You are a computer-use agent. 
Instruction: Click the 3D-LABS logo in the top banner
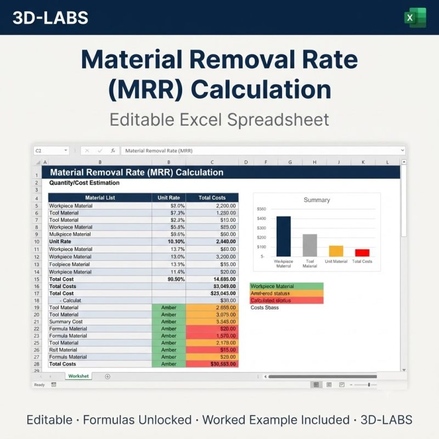(50, 18)
